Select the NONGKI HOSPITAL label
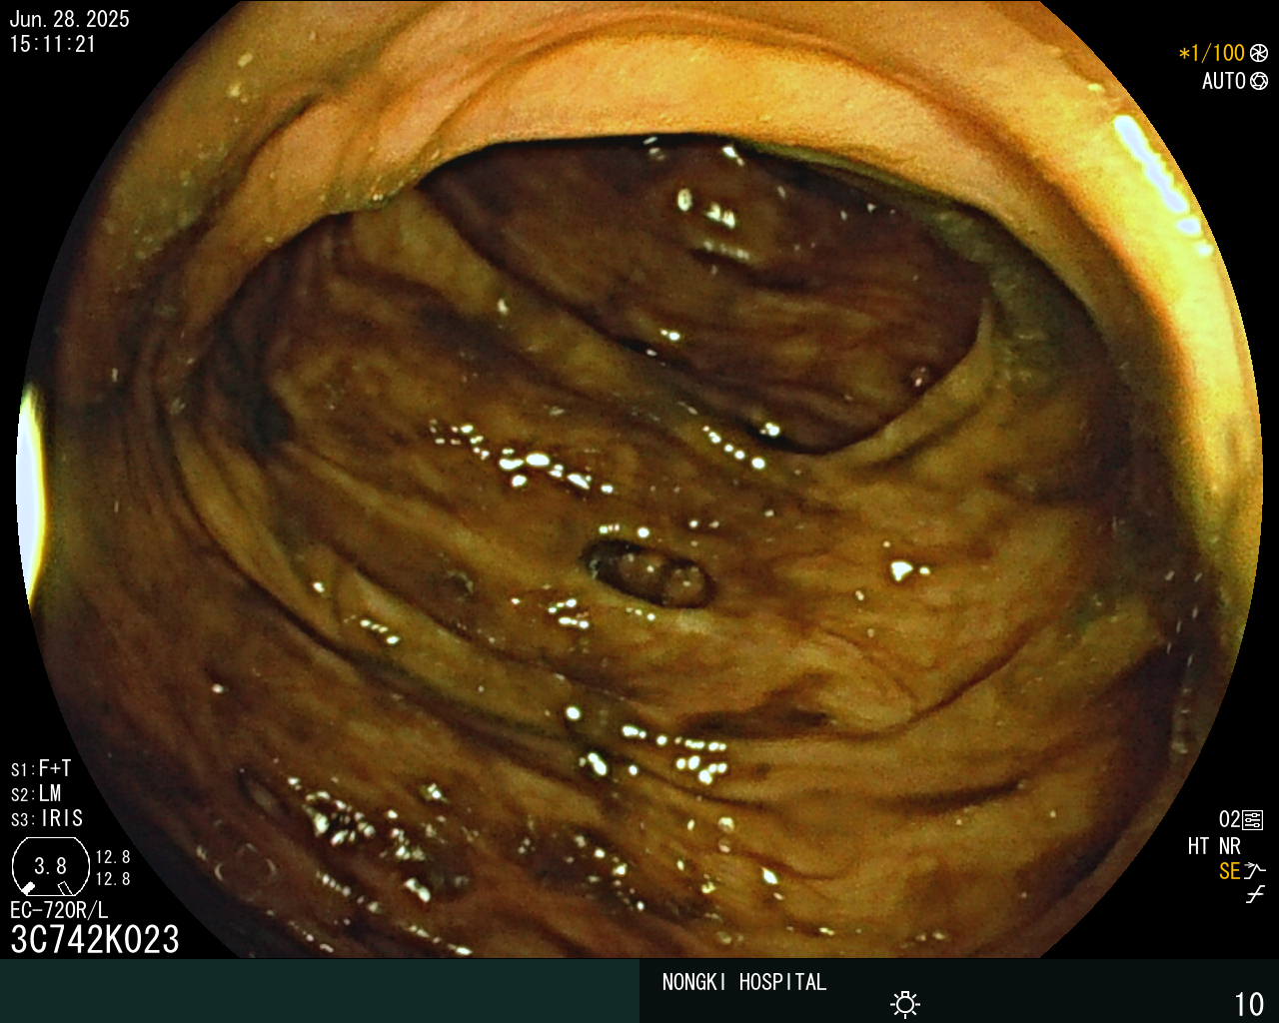The image size is (1279, 1023). [x=744, y=982]
